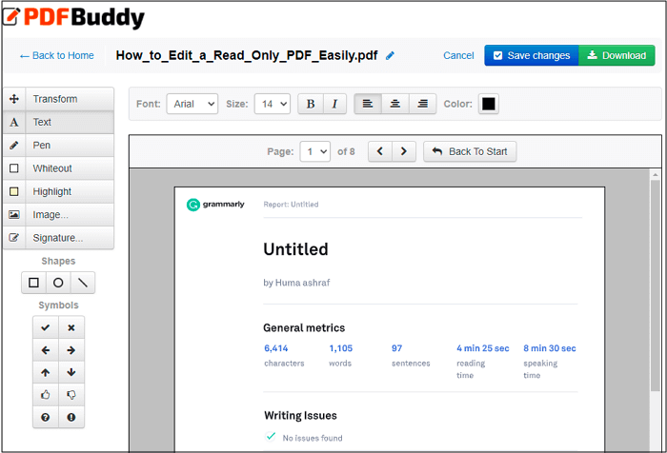The height and width of the screenshot is (453, 667).
Task: Click the file name How_to_Edit_a_Read_Only_PDF_Easily.pdf
Action: click(247, 55)
